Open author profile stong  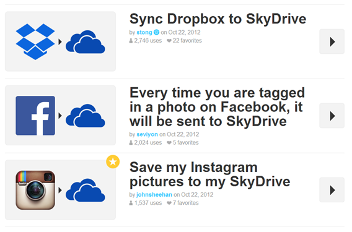tap(144, 32)
